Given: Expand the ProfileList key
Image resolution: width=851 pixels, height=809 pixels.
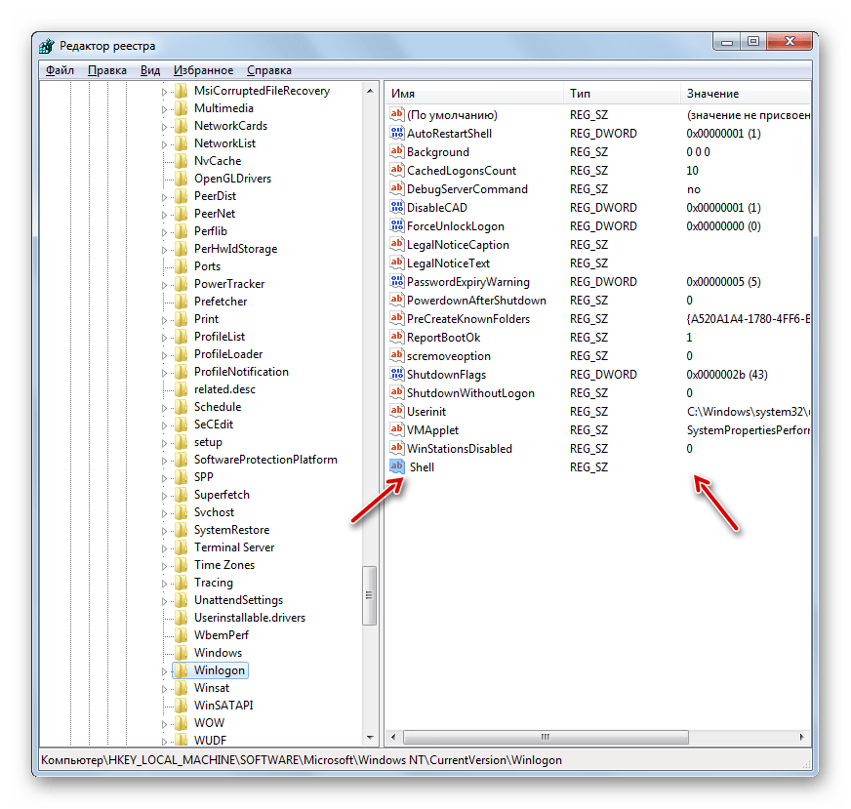Looking at the screenshot, I should [165, 338].
